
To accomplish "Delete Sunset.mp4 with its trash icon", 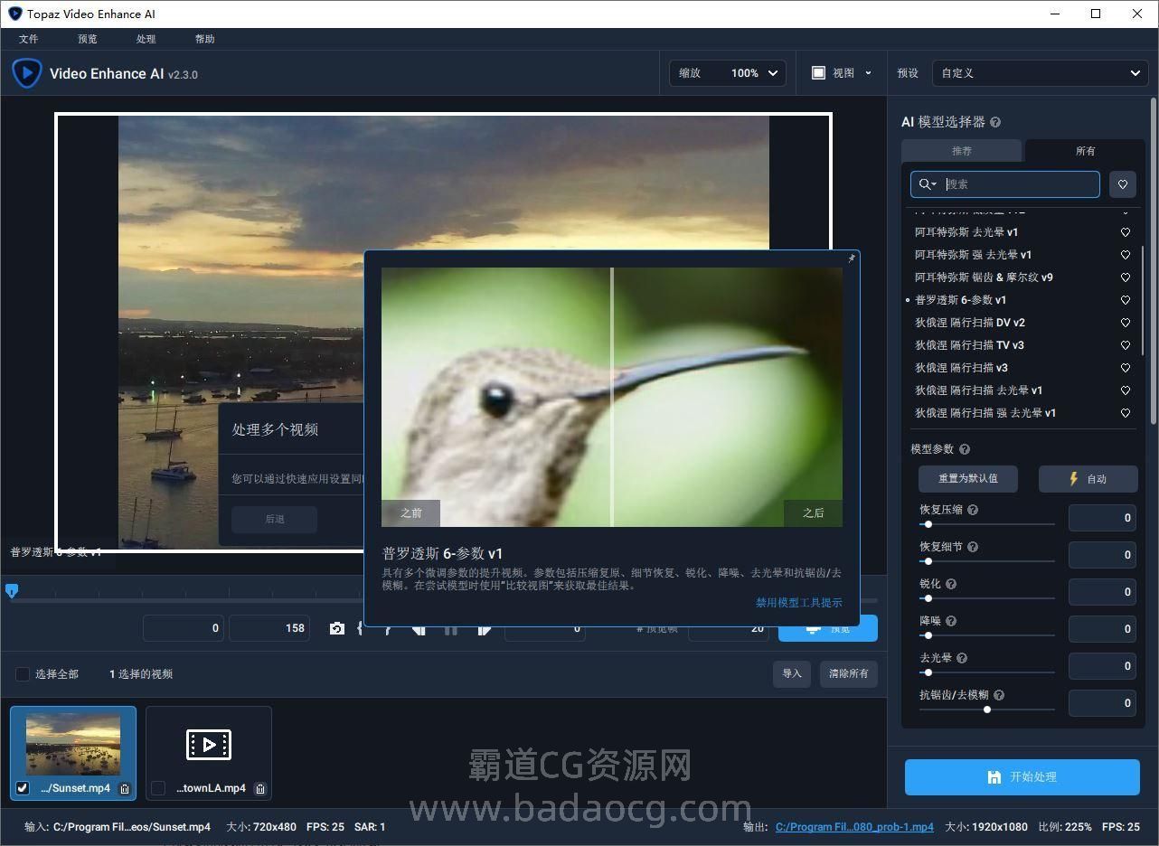I will point(125,788).
